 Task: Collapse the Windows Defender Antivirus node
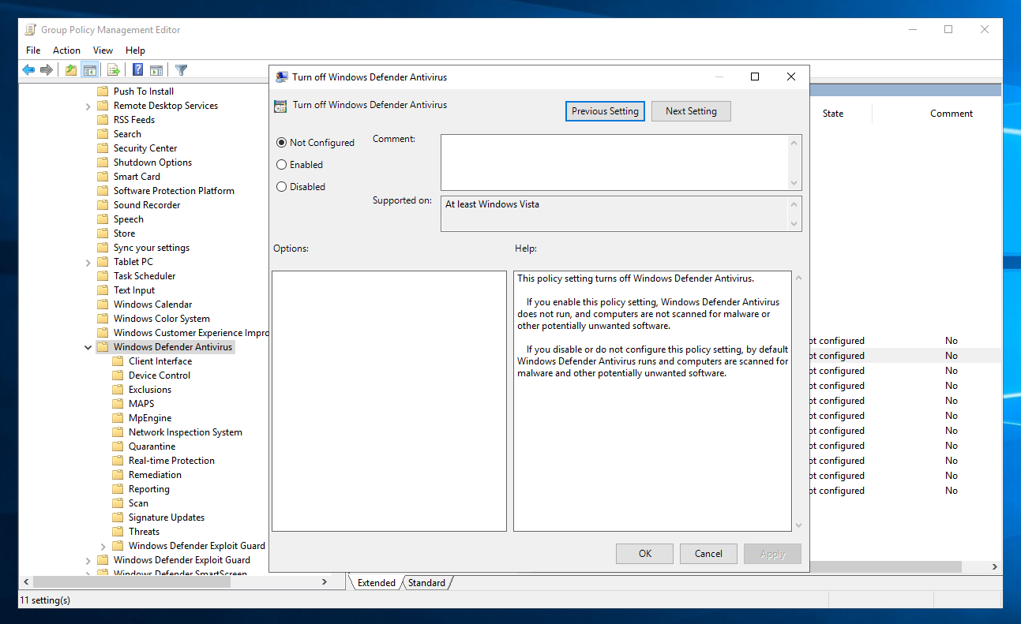88,347
